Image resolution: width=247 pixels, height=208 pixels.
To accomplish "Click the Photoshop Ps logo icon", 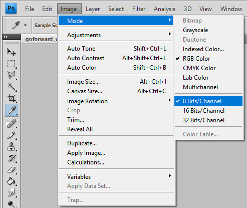I will point(11,9).
